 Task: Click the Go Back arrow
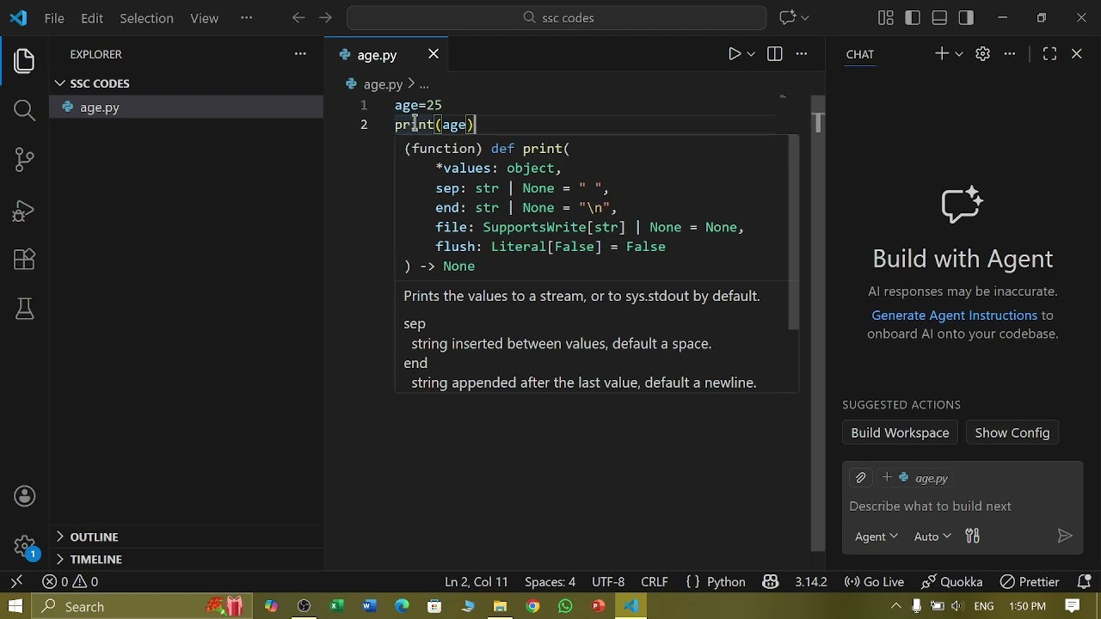click(298, 18)
